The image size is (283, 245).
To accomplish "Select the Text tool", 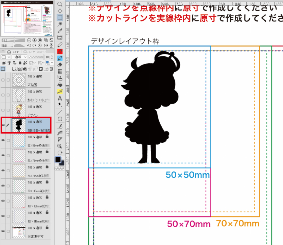I will coord(60,98).
